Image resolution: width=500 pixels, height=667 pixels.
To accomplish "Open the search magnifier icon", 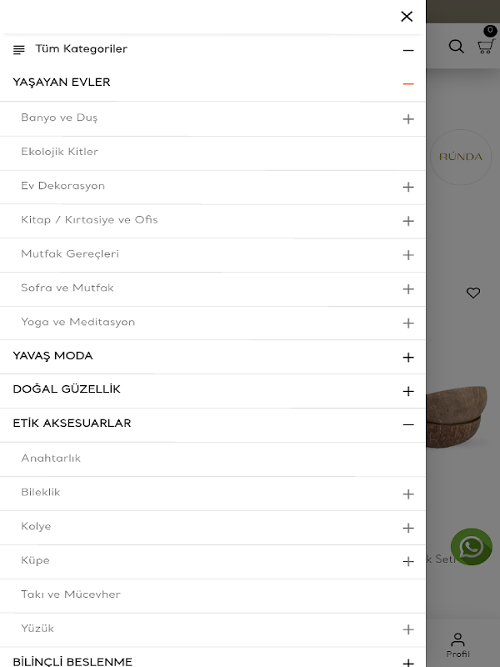I will coord(456,46).
